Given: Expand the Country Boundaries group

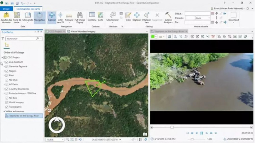Looking at the screenshot, I should pos(4,89).
